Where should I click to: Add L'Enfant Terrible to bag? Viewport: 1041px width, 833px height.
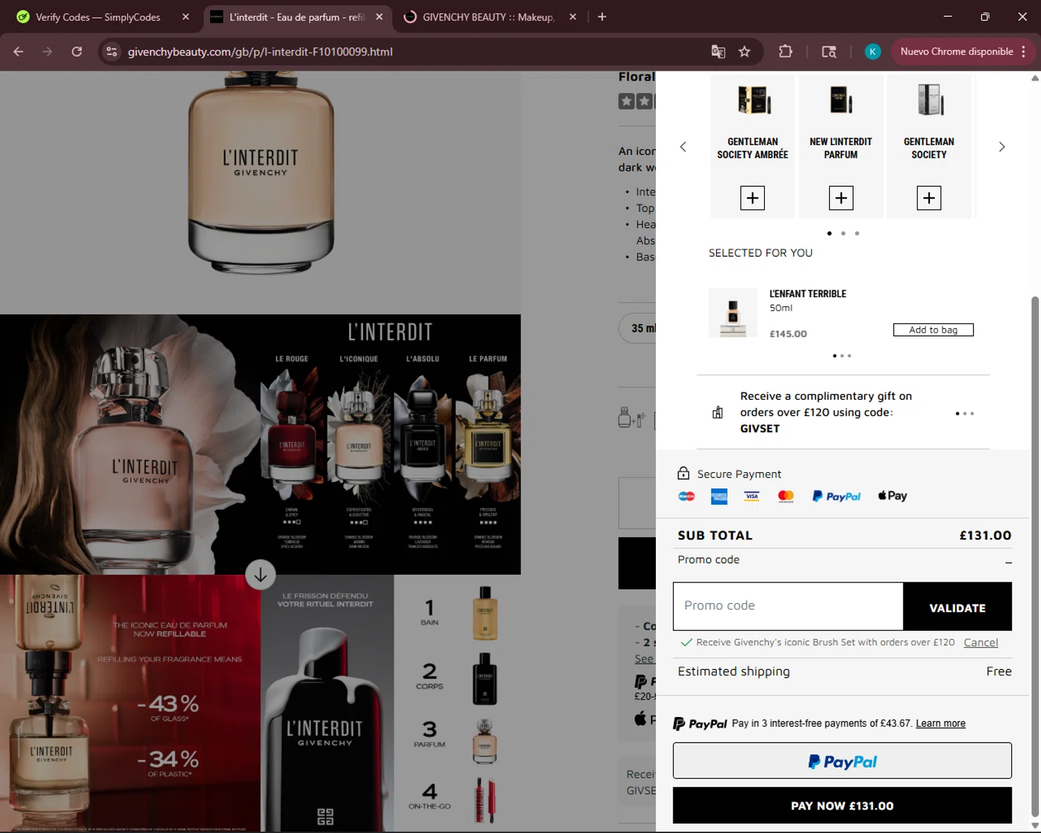tap(933, 330)
